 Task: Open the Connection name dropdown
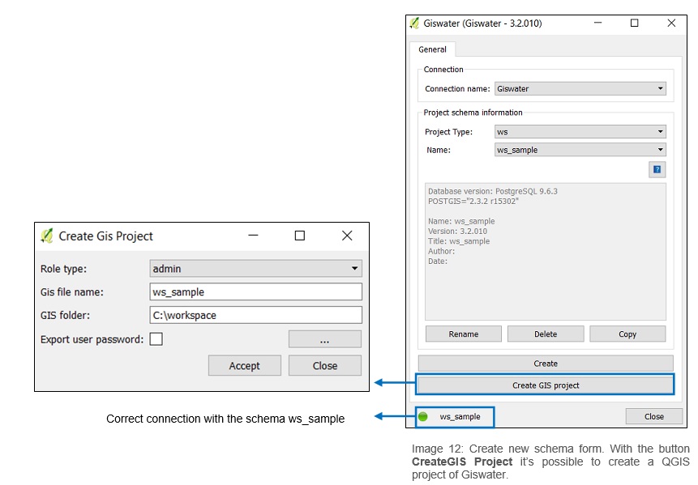[580, 88]
